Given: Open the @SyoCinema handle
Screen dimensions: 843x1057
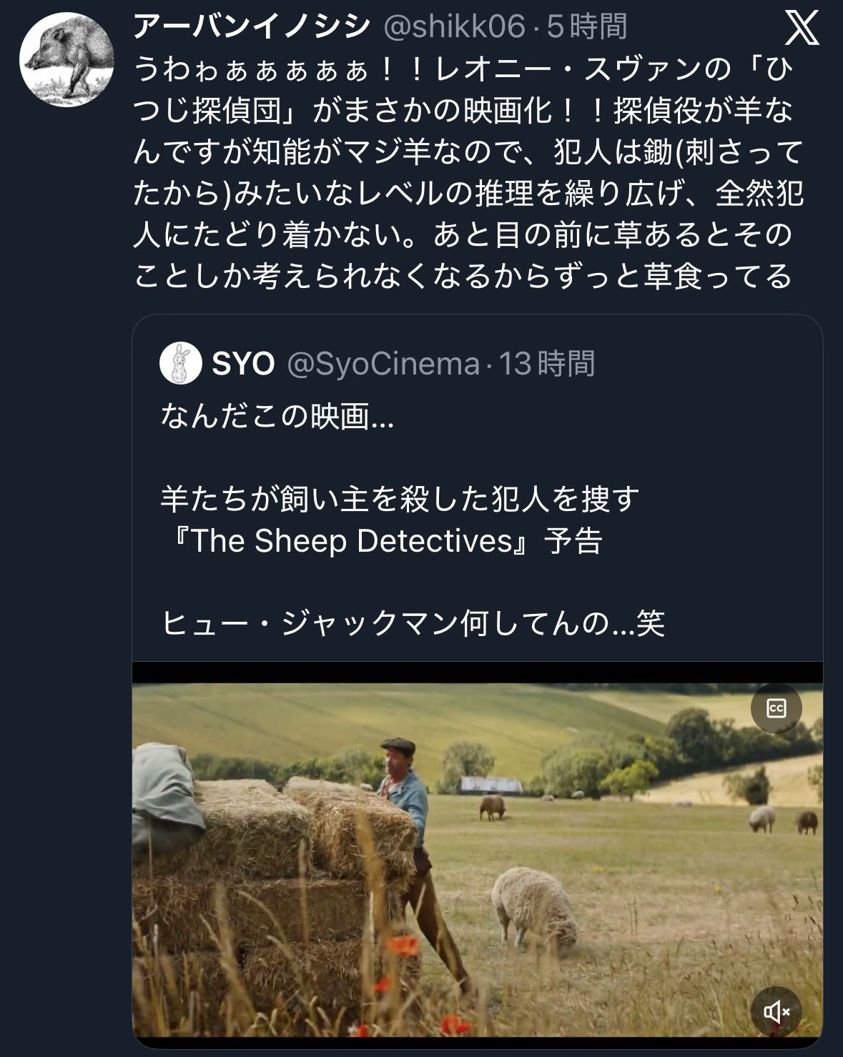Looking at the screenshot, I should tap(383, 364).
